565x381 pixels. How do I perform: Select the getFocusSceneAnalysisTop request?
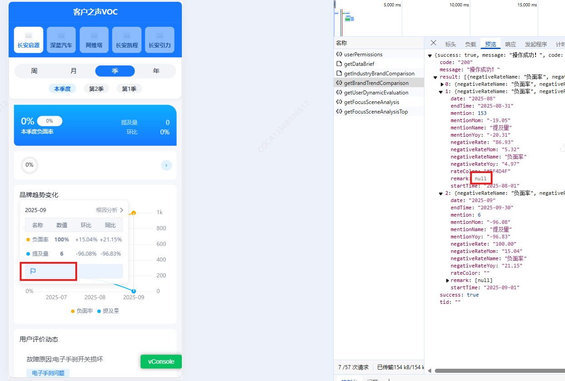(x=375, y=112)
